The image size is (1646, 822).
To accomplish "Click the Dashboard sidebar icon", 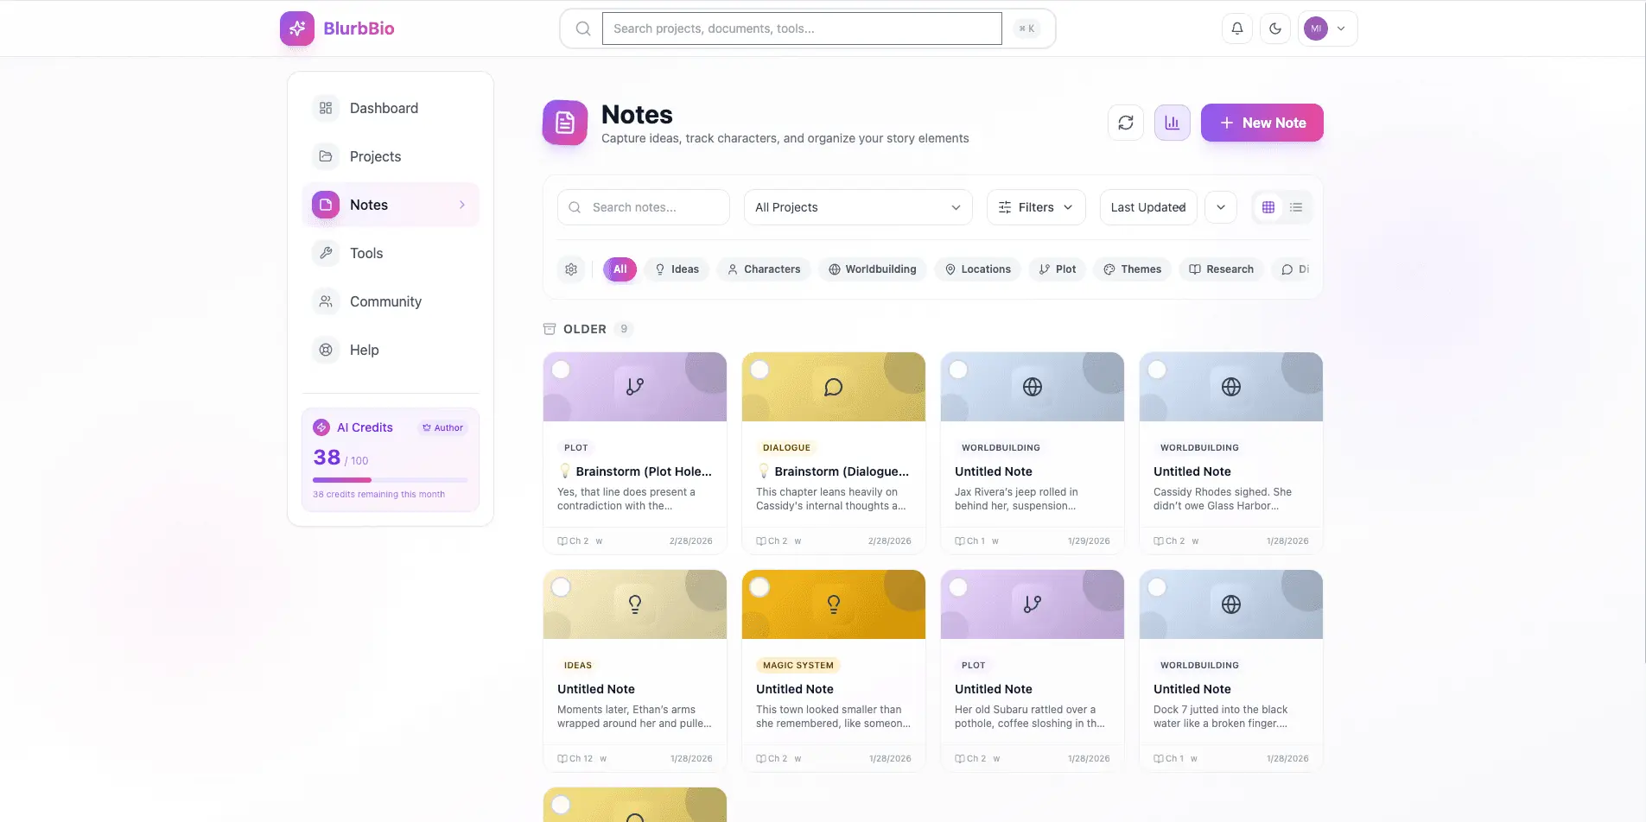I will (326, 108).
